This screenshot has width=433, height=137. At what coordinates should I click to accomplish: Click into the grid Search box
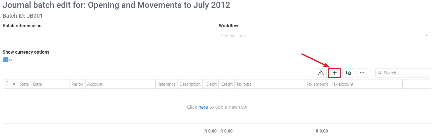[x=403, y=73]
